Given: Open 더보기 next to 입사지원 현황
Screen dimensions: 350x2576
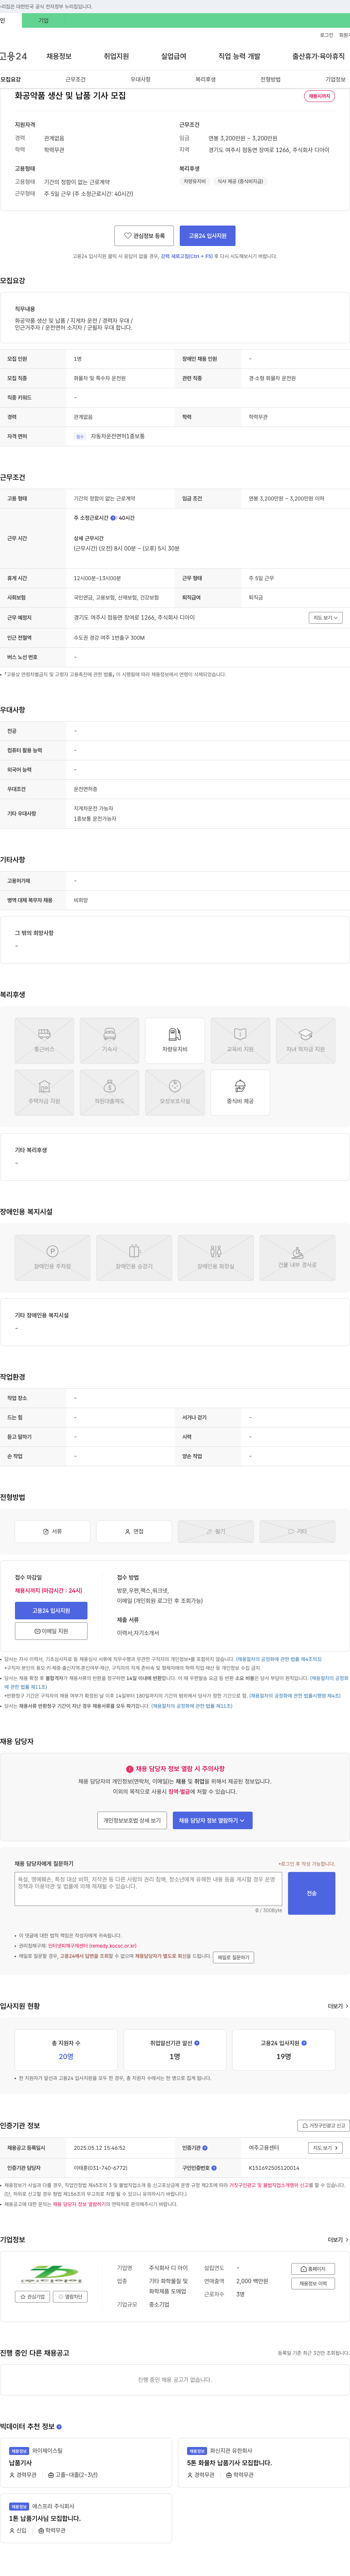Looking at the screenshot, I should point(338,2006).
